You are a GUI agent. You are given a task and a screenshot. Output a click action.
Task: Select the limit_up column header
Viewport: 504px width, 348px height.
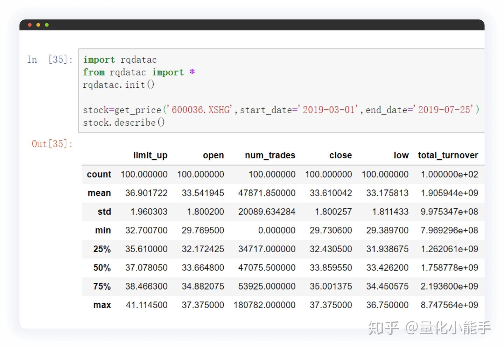pyautogui.click(x=150, y=155)
